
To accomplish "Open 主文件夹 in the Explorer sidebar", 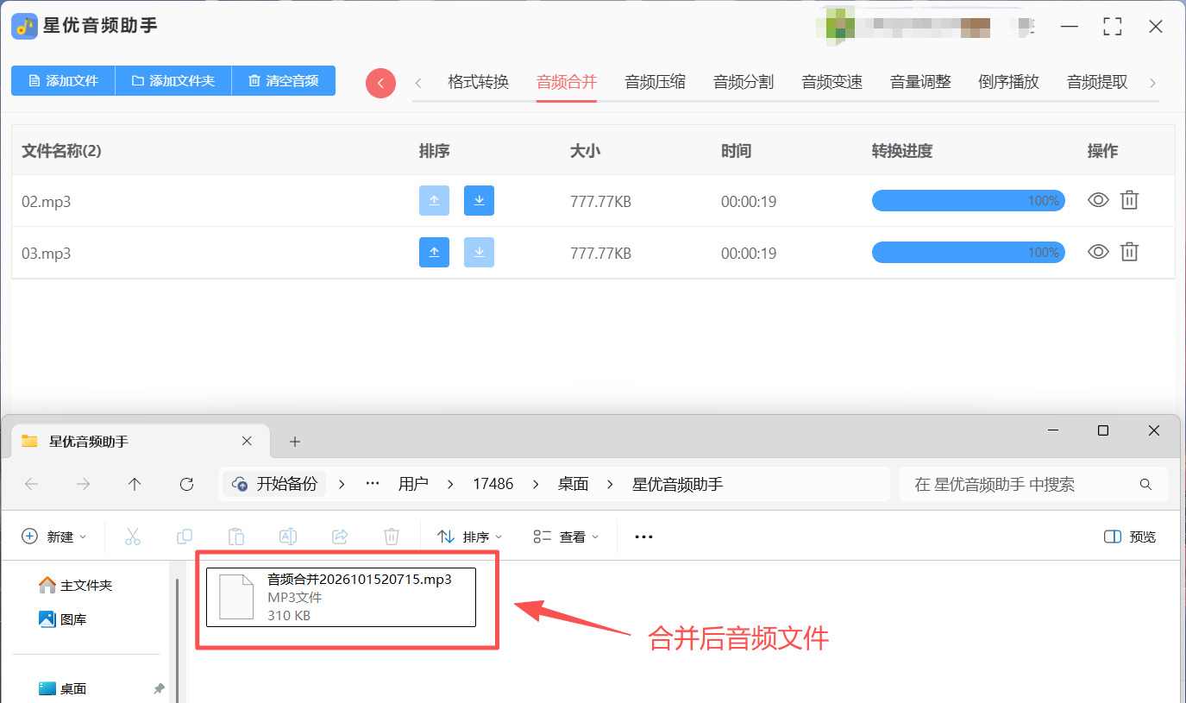I will pyautogui.click(x=76, y=585).
